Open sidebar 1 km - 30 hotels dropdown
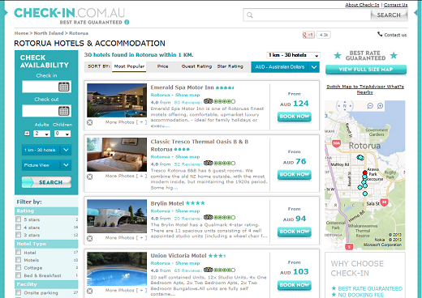The width and height of the screenshot is (422, 298). click(x=46, y=150)
